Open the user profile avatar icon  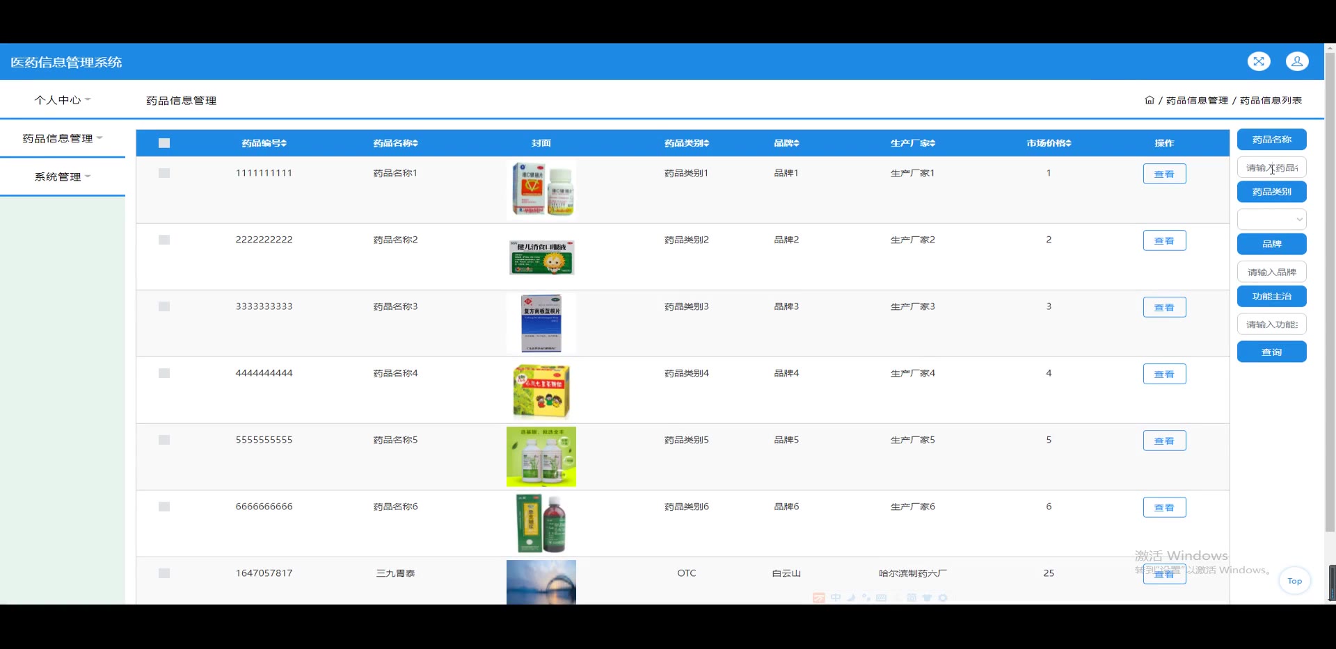pos(1297,62)
